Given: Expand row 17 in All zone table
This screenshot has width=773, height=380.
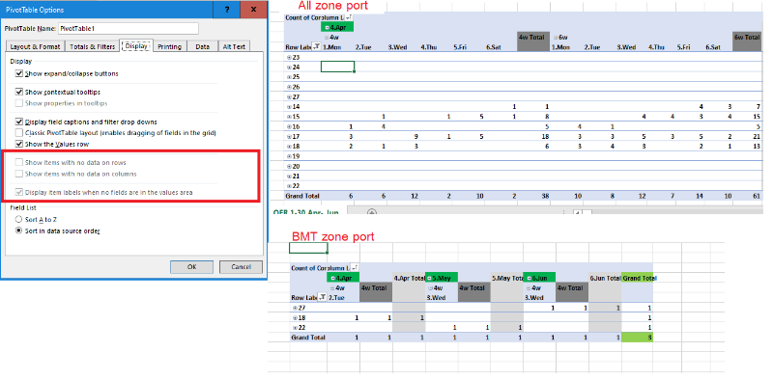Looking at the screenshot, I should (289, 136).
